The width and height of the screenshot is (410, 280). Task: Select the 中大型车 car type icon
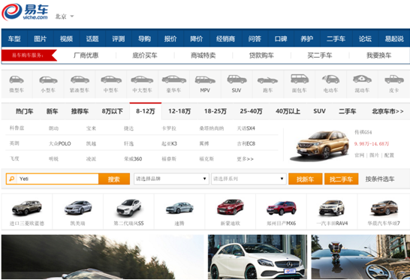pos(142,80)
